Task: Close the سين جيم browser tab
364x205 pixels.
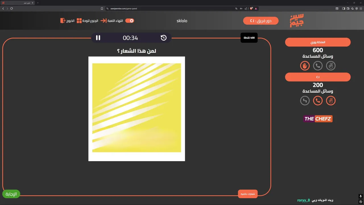Action: (x=32, y=3)
